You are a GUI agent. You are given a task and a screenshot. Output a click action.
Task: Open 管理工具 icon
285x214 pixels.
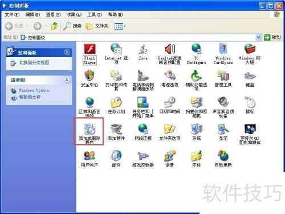coord(223,75)
